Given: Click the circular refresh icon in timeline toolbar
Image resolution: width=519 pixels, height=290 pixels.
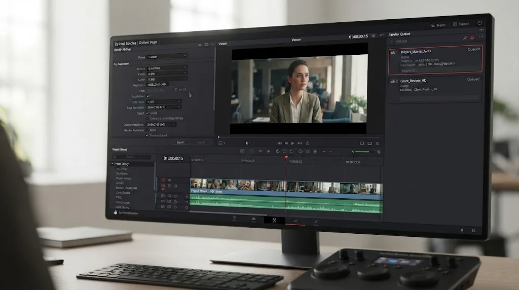Looking at the screenshot, I should tap(291, 151).
